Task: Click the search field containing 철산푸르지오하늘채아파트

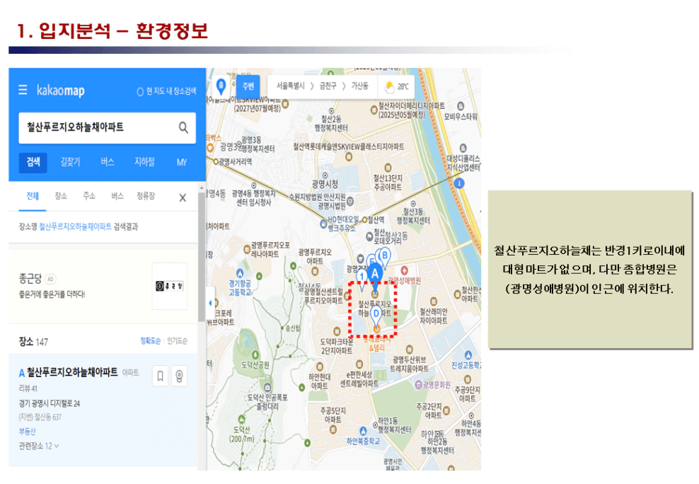Action: click(107, 128)
